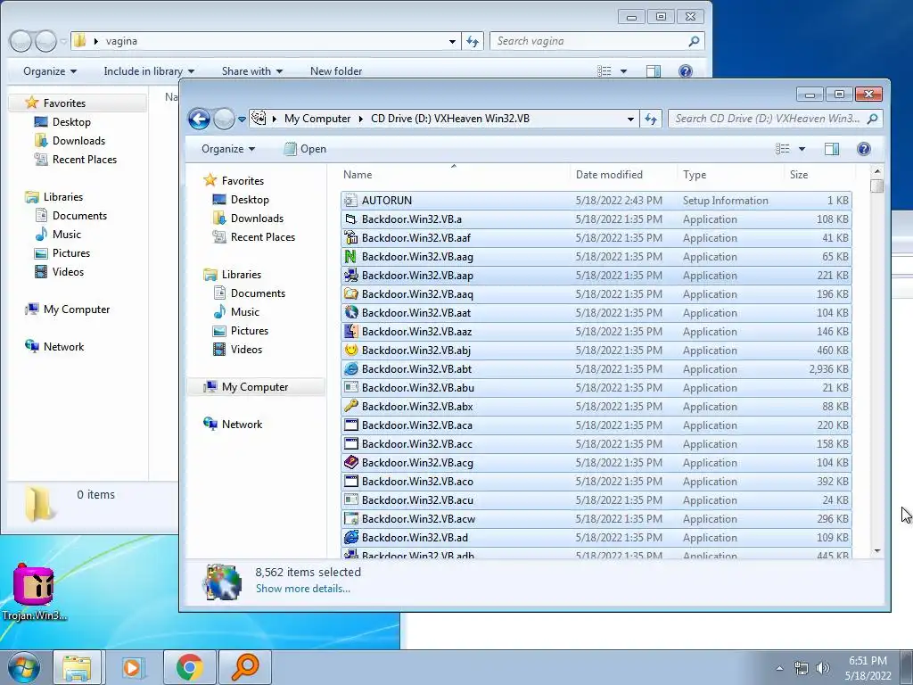
Task: Click the search magnifier in the CD Drive search box
Action: (872, 119)
